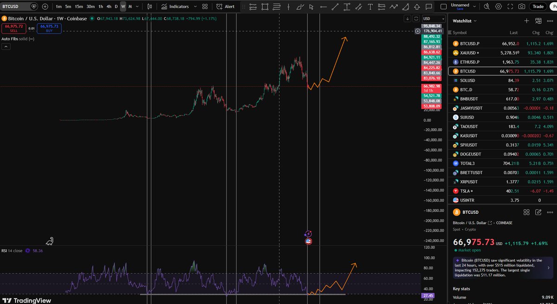Select the trend line drawing tool

[335, 6]
